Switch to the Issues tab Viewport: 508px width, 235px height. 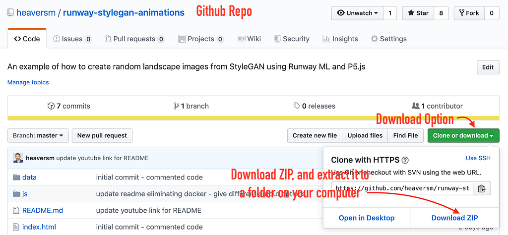[72, 39]
